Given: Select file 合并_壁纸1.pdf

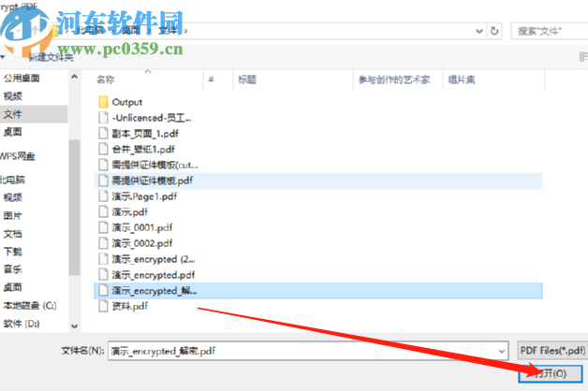Looking at the screenshot, I should click(143, 150).
